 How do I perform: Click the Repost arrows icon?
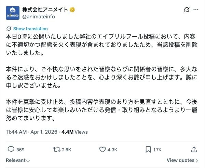coord(56,149)
